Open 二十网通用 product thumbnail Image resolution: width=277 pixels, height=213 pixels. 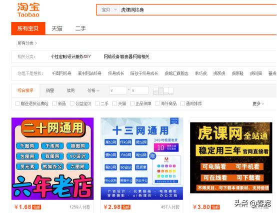coord(52,158)
